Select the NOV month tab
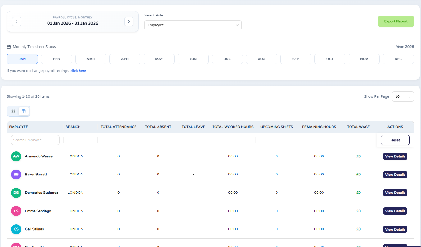 (364, 59)
